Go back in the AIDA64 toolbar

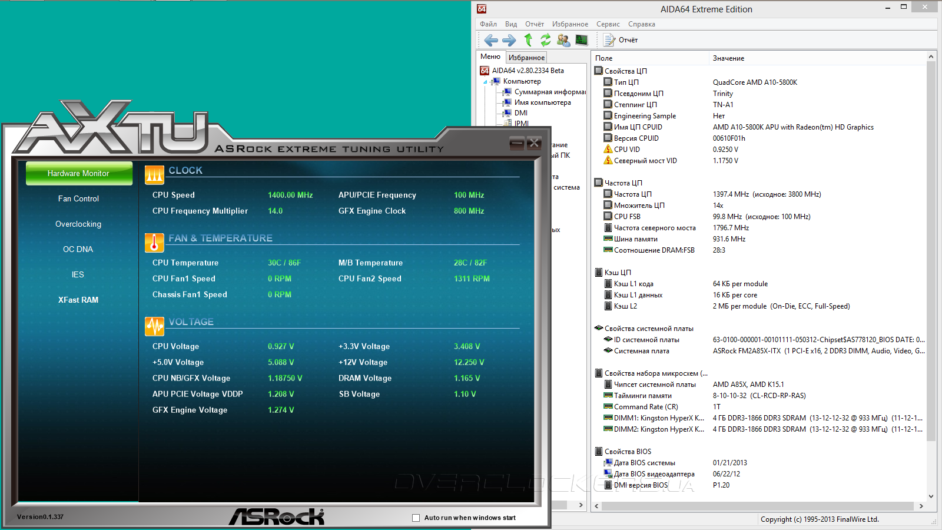click(491, 40)
